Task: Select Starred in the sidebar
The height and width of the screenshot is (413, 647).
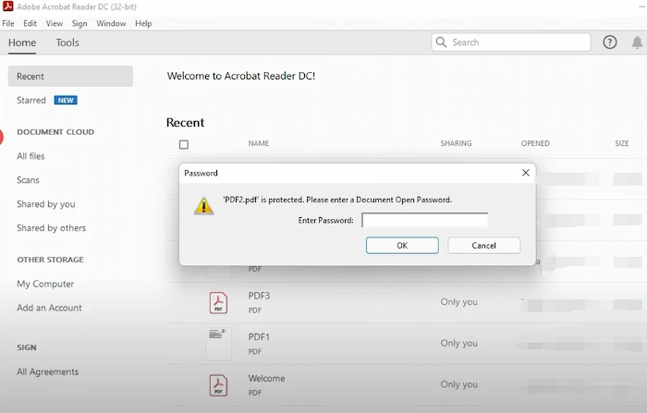Action: (x=31, y=101)
